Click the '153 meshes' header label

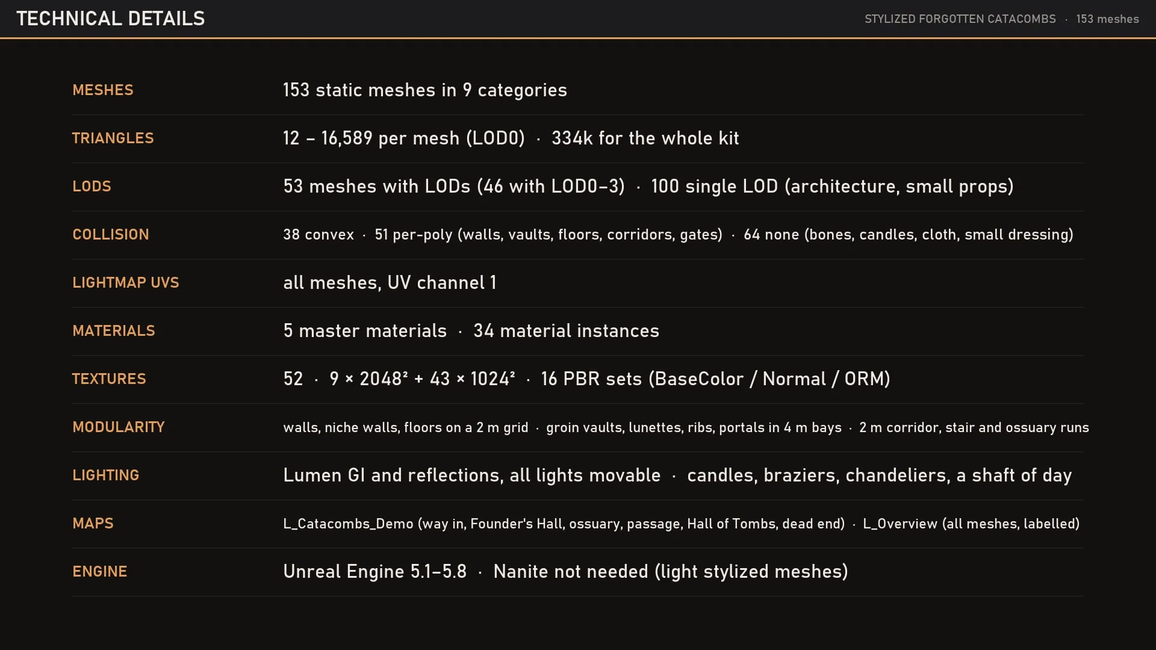[1107, 19]
